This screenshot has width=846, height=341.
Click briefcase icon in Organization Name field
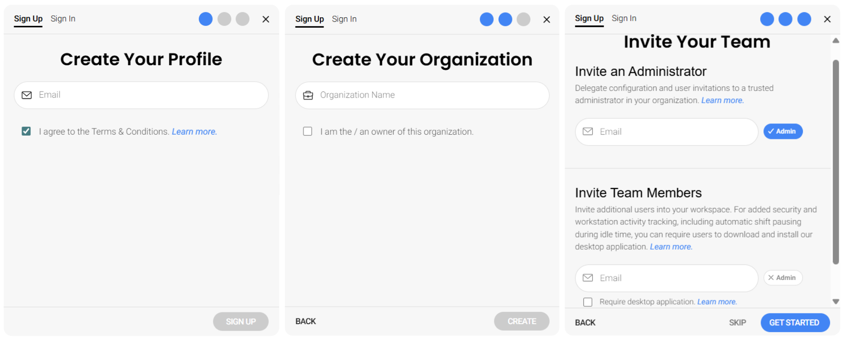(308, 95)
